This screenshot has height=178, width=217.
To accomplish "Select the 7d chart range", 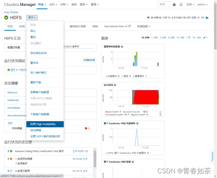I will (x=193, y=38).
